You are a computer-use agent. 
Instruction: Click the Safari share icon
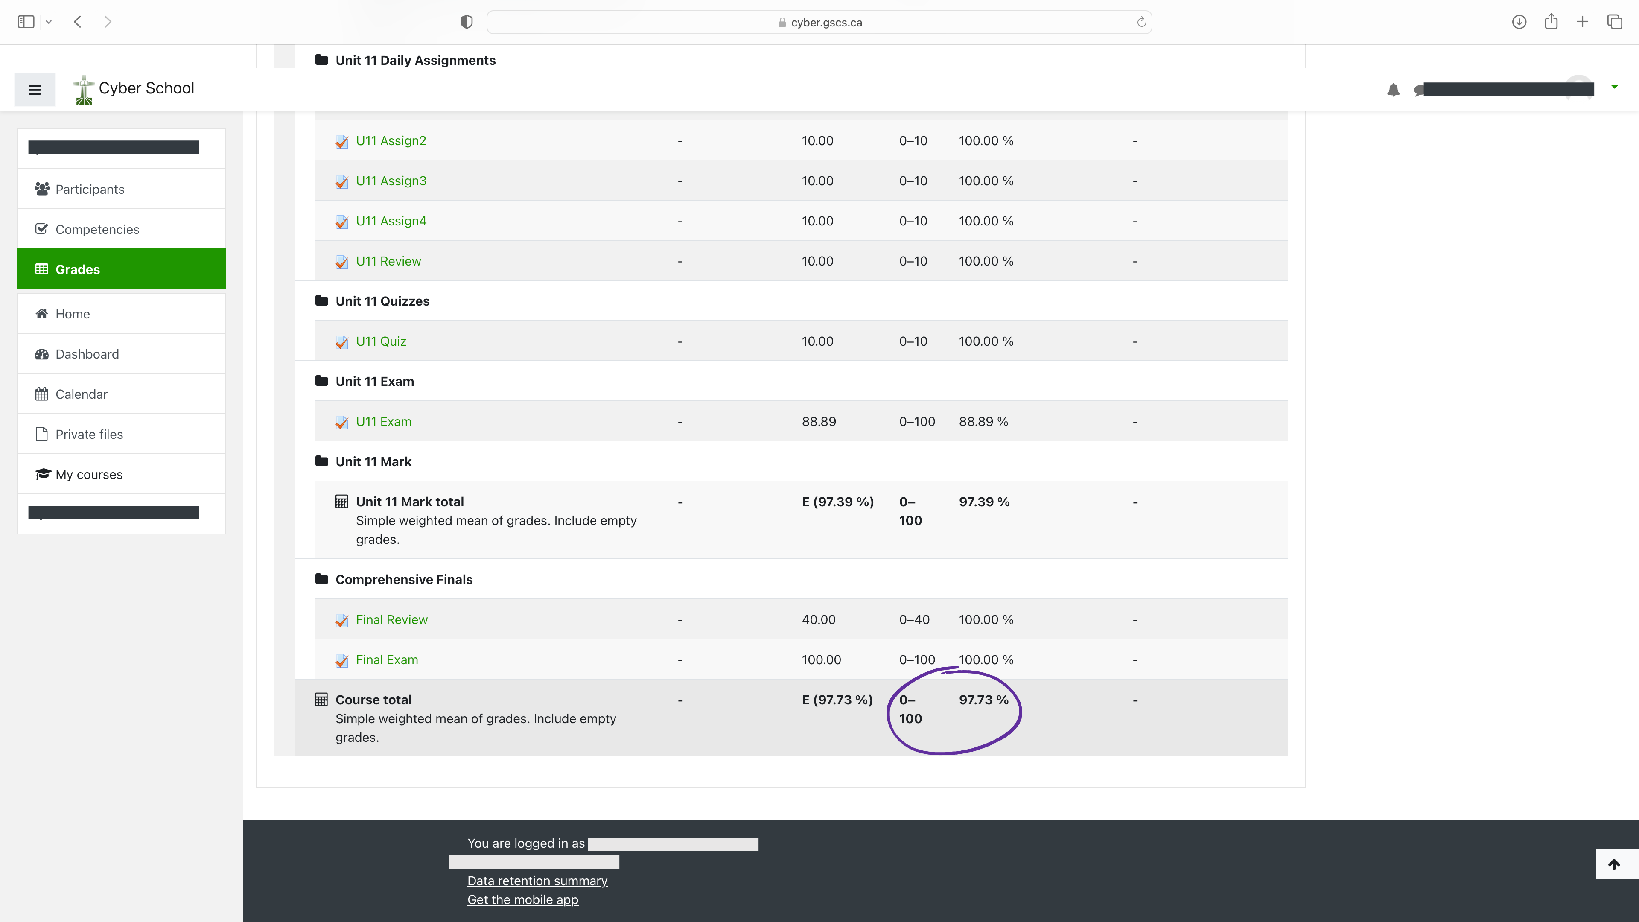(x=1551, y=22)
